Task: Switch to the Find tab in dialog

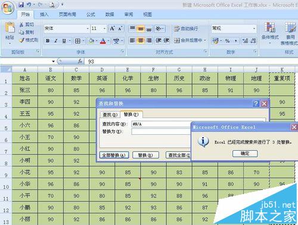Action: pyautogui.click(x=110, y=115)
